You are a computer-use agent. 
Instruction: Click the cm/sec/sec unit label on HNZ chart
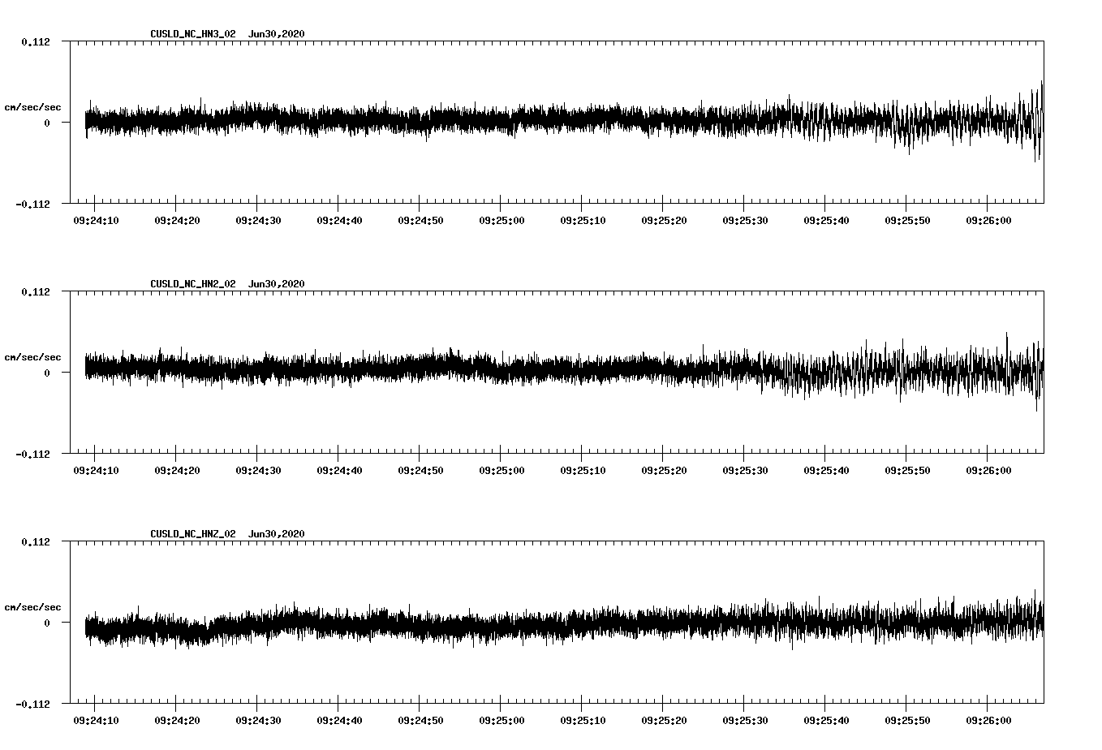[x=32, y=607]
